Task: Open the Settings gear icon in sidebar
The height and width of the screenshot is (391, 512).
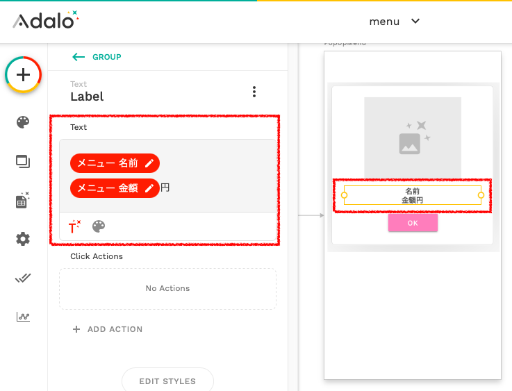Action: [23, 239]
